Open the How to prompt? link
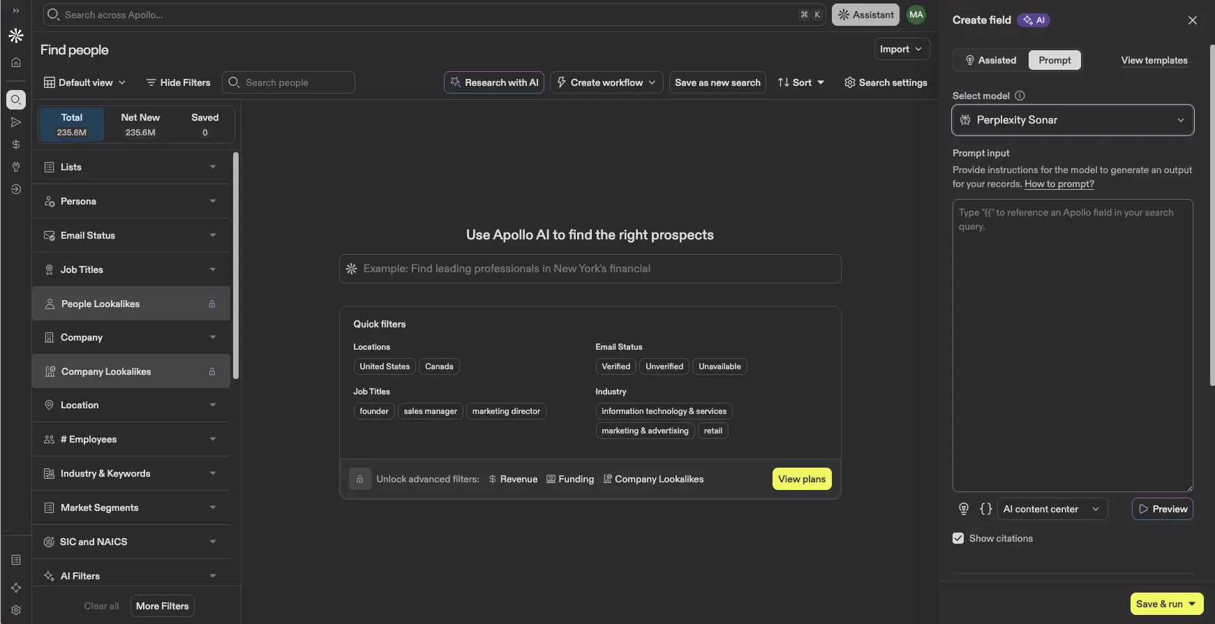1215x624 pixels. 1059,184
